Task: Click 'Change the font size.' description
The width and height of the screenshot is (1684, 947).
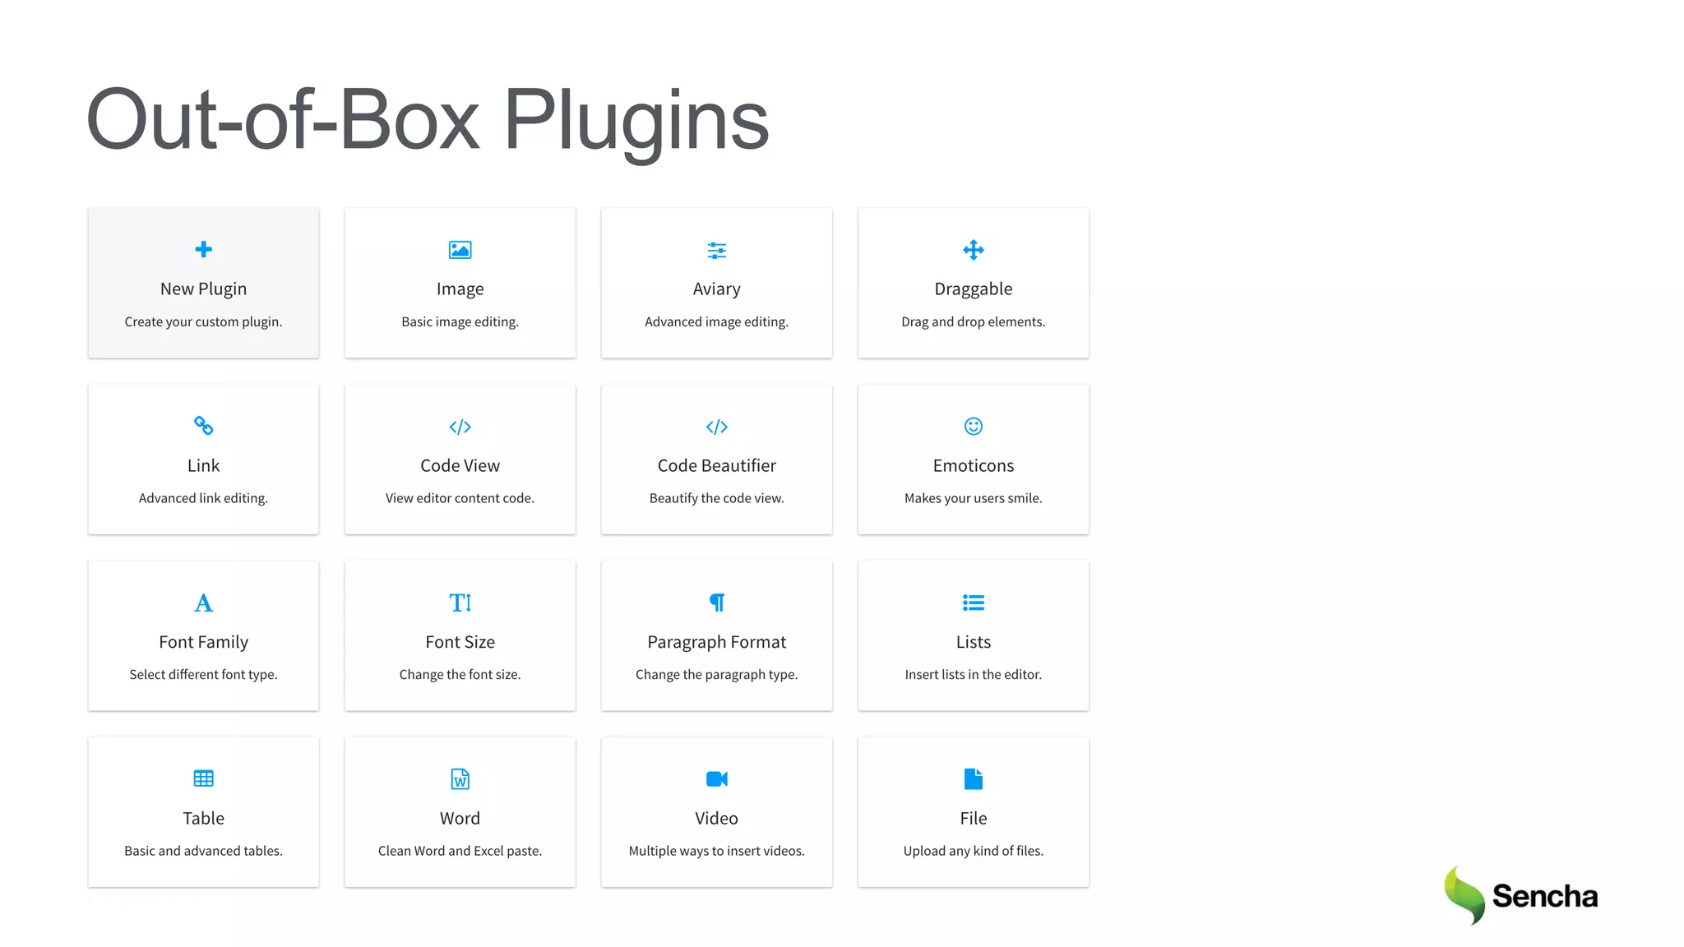Action: (x=460, y=674)
